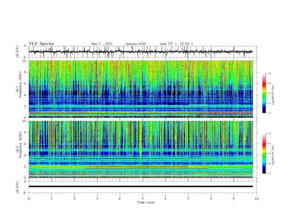Screen dimensions: 289x223
Task: Click the 'start UT = 12:50:1' text
Action: tap(176, 44)
